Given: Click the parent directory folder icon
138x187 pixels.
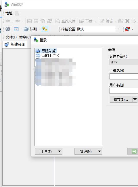Looking at the screenshot, I should point(29,21).
